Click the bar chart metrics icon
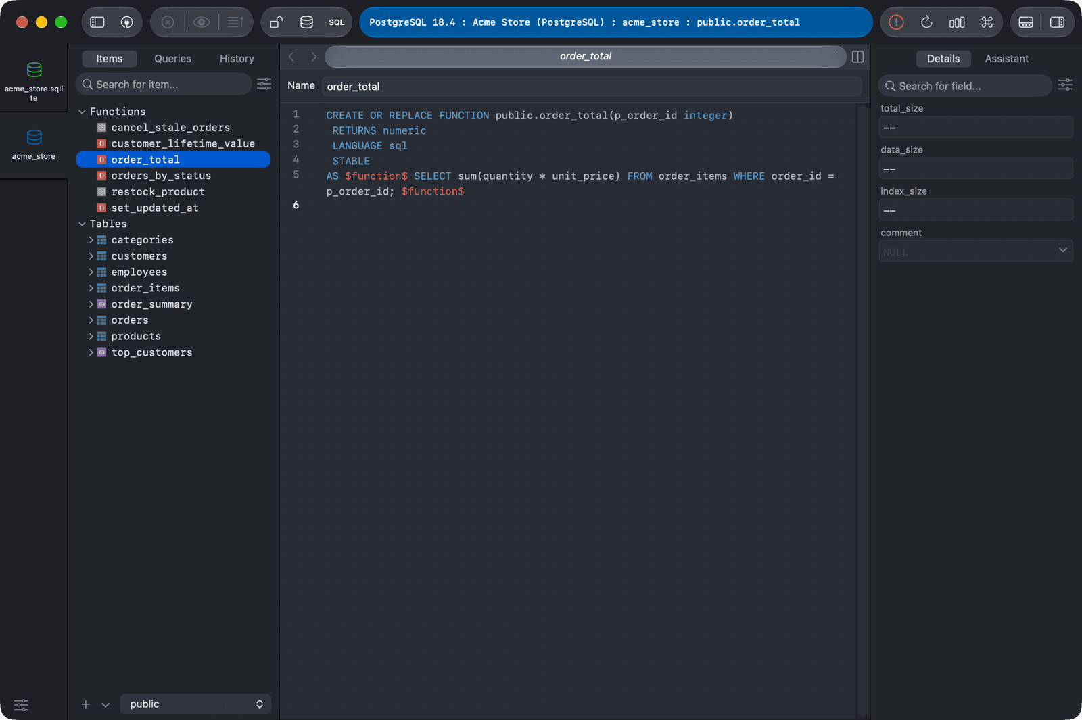Viewport: 1082px width, 720px height. tap(957, 22)
